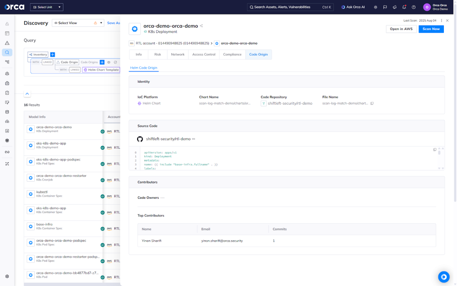
Task: Select the Helm Chart Template query node
Action: 101,70
